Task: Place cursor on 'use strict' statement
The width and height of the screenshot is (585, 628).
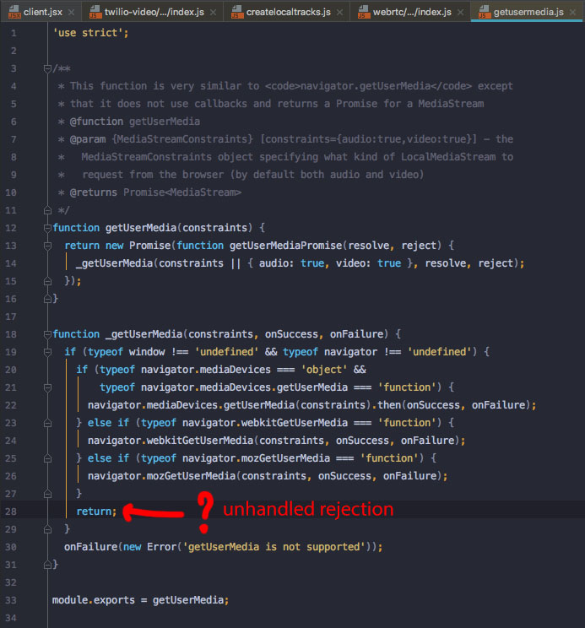Action: click(x=91, y=33)
